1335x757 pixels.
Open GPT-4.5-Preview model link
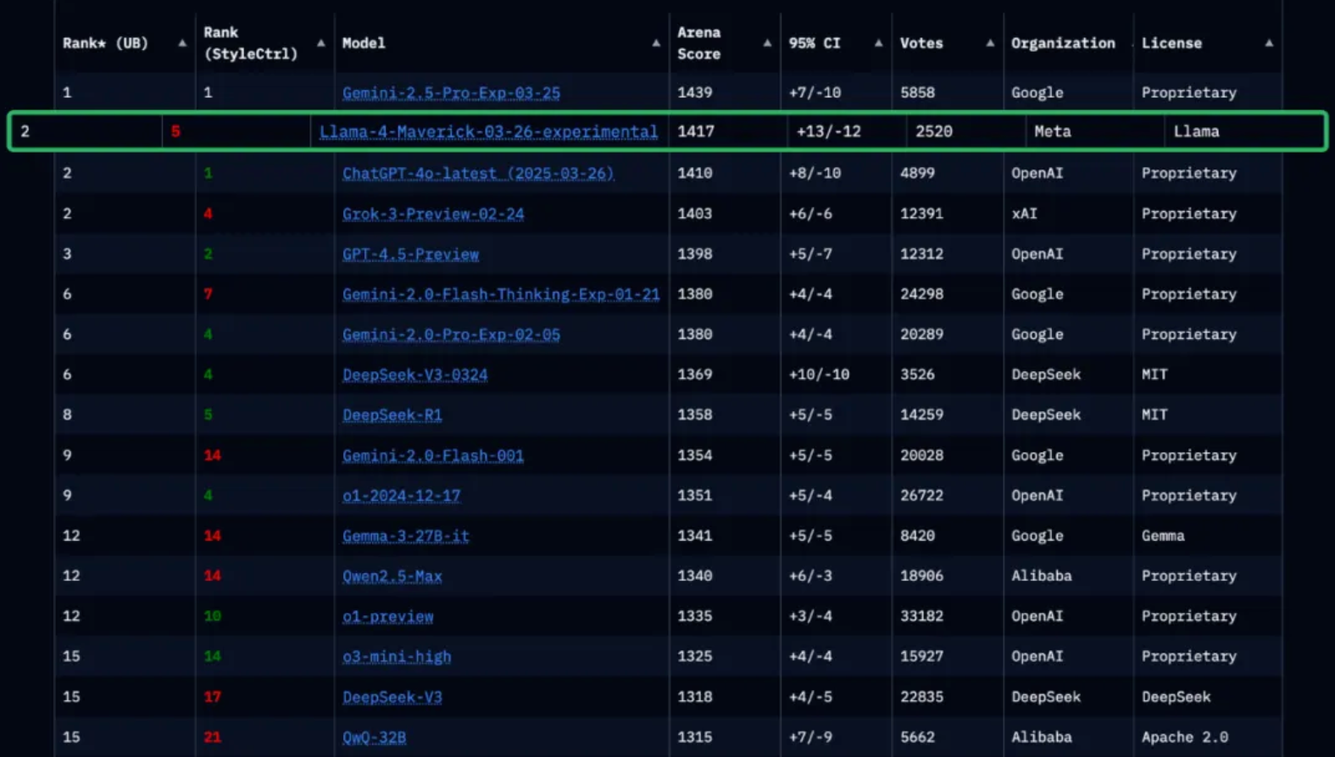(x=410, y=253)
